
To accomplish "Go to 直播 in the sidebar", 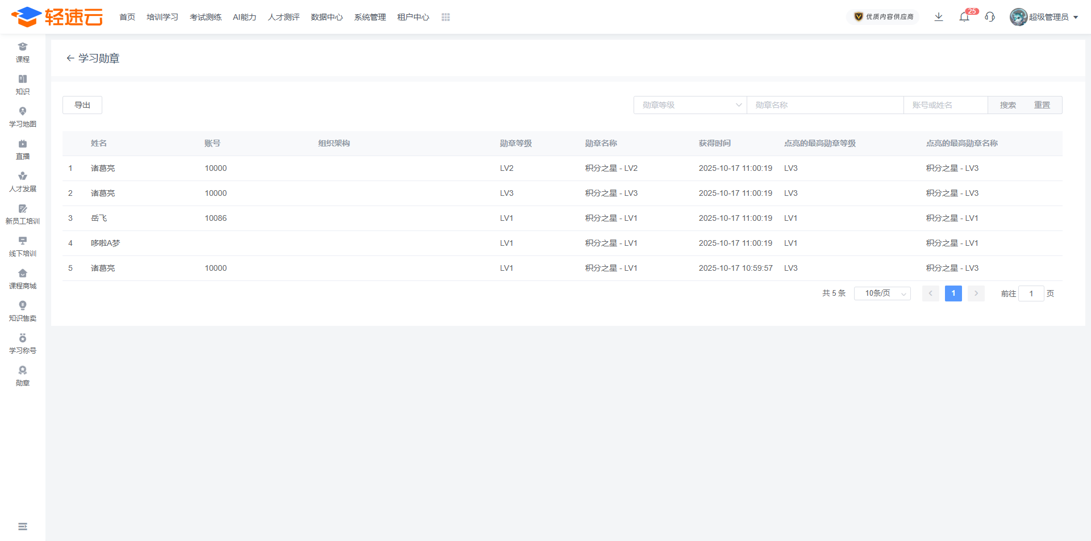I will coord(23,149).
